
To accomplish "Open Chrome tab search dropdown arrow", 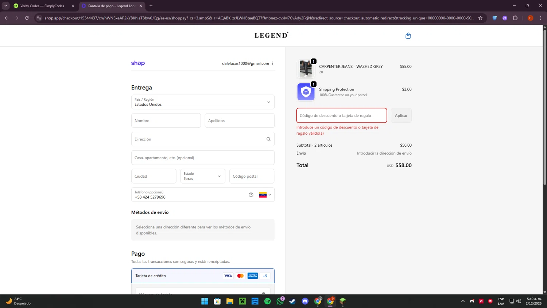I will (6, 6).
